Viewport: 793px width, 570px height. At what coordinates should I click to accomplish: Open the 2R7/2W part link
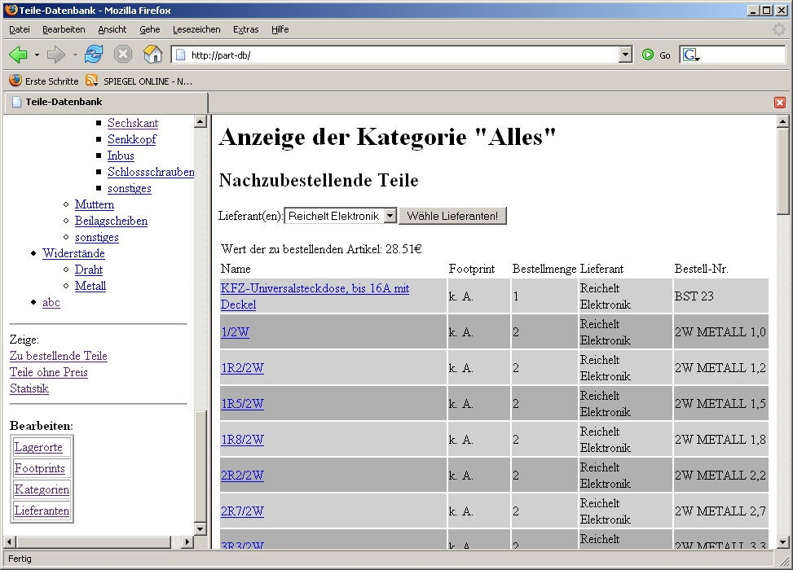tap(242, 511)
